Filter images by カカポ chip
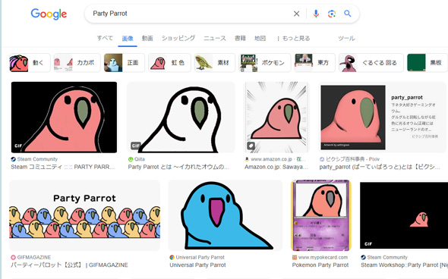 77,63
